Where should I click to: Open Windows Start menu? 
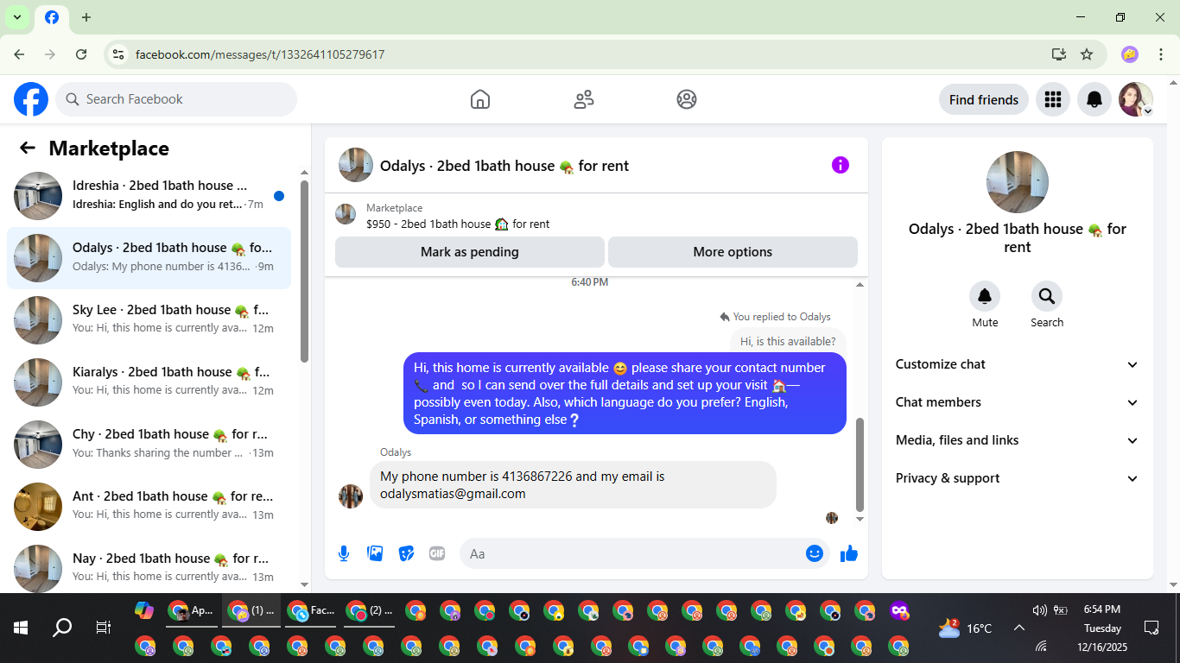21,628
